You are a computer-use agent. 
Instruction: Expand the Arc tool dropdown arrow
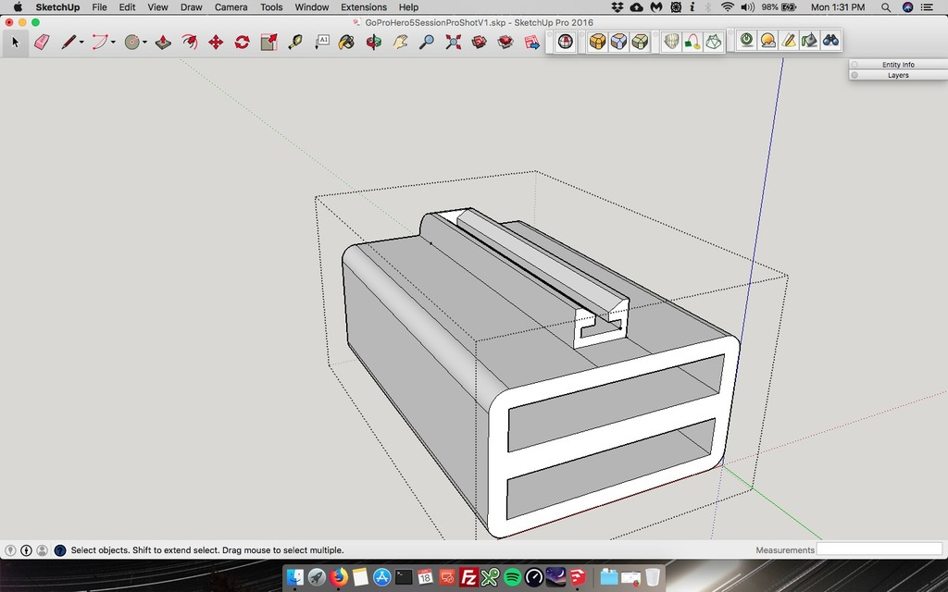pos(113,43)
